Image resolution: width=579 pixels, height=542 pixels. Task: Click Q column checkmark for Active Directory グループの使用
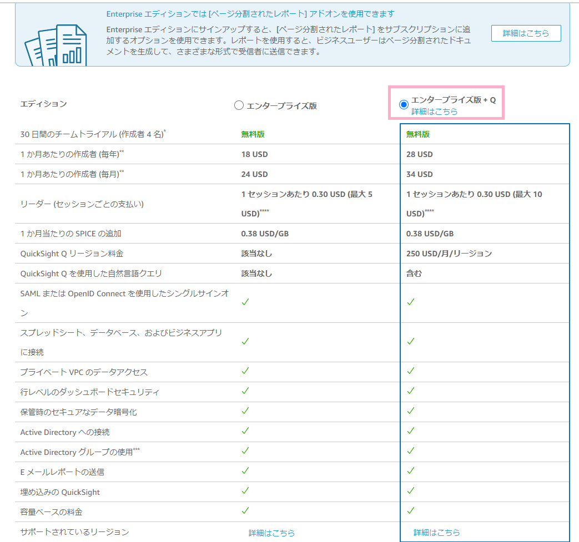(411, 450)
